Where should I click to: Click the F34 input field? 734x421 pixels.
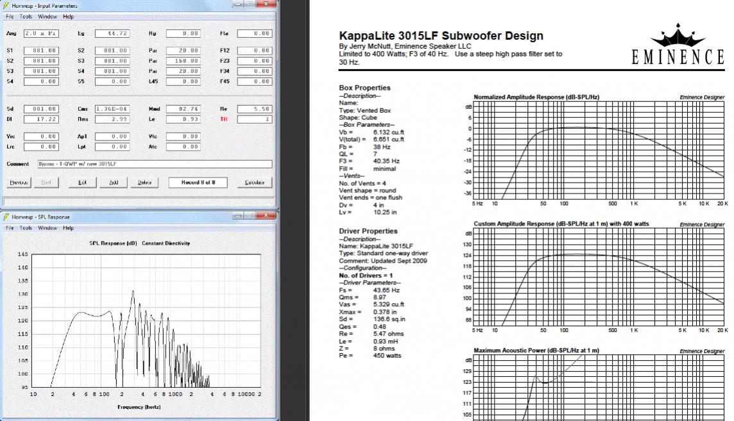coord(255,71)
